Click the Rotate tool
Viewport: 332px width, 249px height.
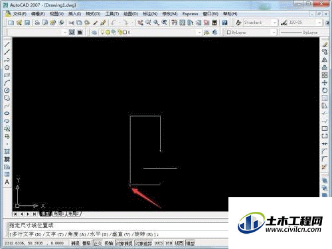(325, 90)
